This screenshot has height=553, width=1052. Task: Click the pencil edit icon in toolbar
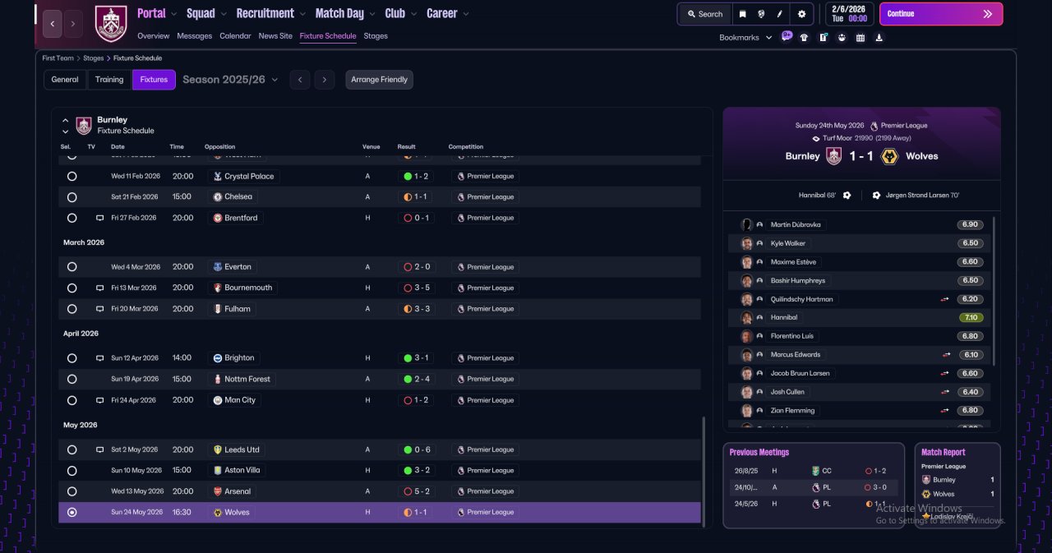(780, 14)
